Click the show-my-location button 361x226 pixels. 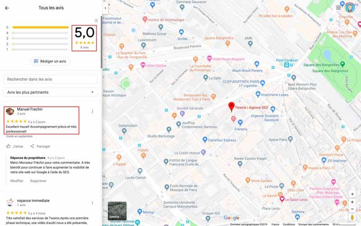[x=352, y=194]
